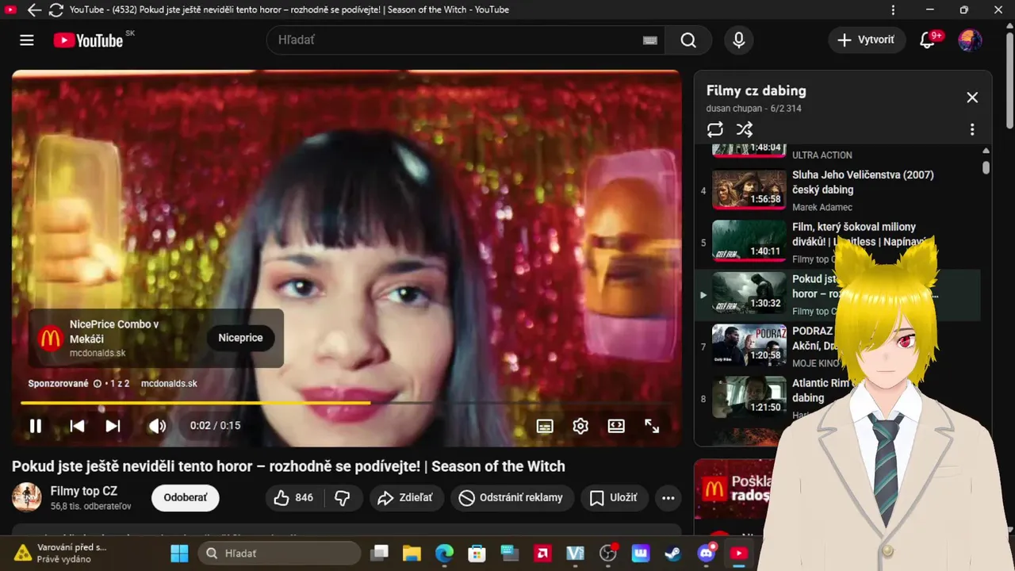The image size is (1015, 571).
Task: Enter fullscreen mode
Action: [x=652, y=426]
